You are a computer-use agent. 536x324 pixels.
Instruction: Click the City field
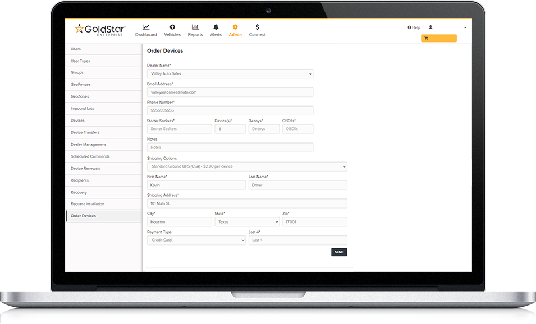(180, 222)
